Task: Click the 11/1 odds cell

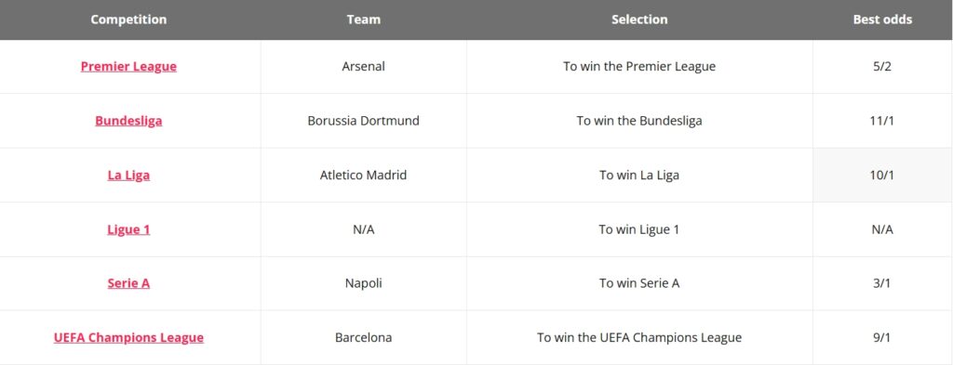Action: pyautogui.click(x=882, y=121)
